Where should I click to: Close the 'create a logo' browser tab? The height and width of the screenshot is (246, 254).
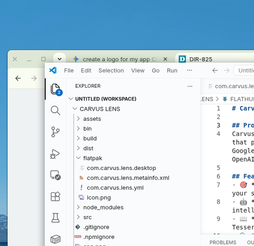[x=165, y=59]
